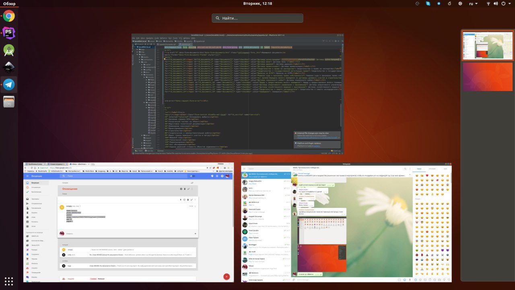Open the file manager dock icon
515x290 pixels.
(9, 102)
